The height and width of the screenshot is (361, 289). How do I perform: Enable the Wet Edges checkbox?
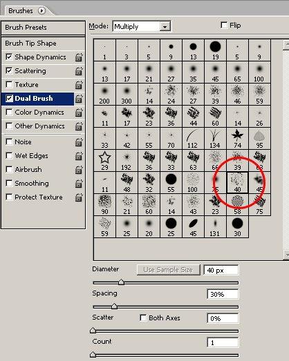(9, 155)
